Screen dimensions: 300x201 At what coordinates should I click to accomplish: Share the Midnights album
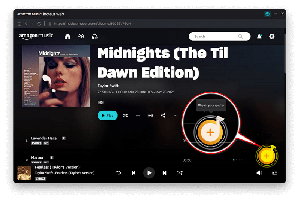[163, 115]
